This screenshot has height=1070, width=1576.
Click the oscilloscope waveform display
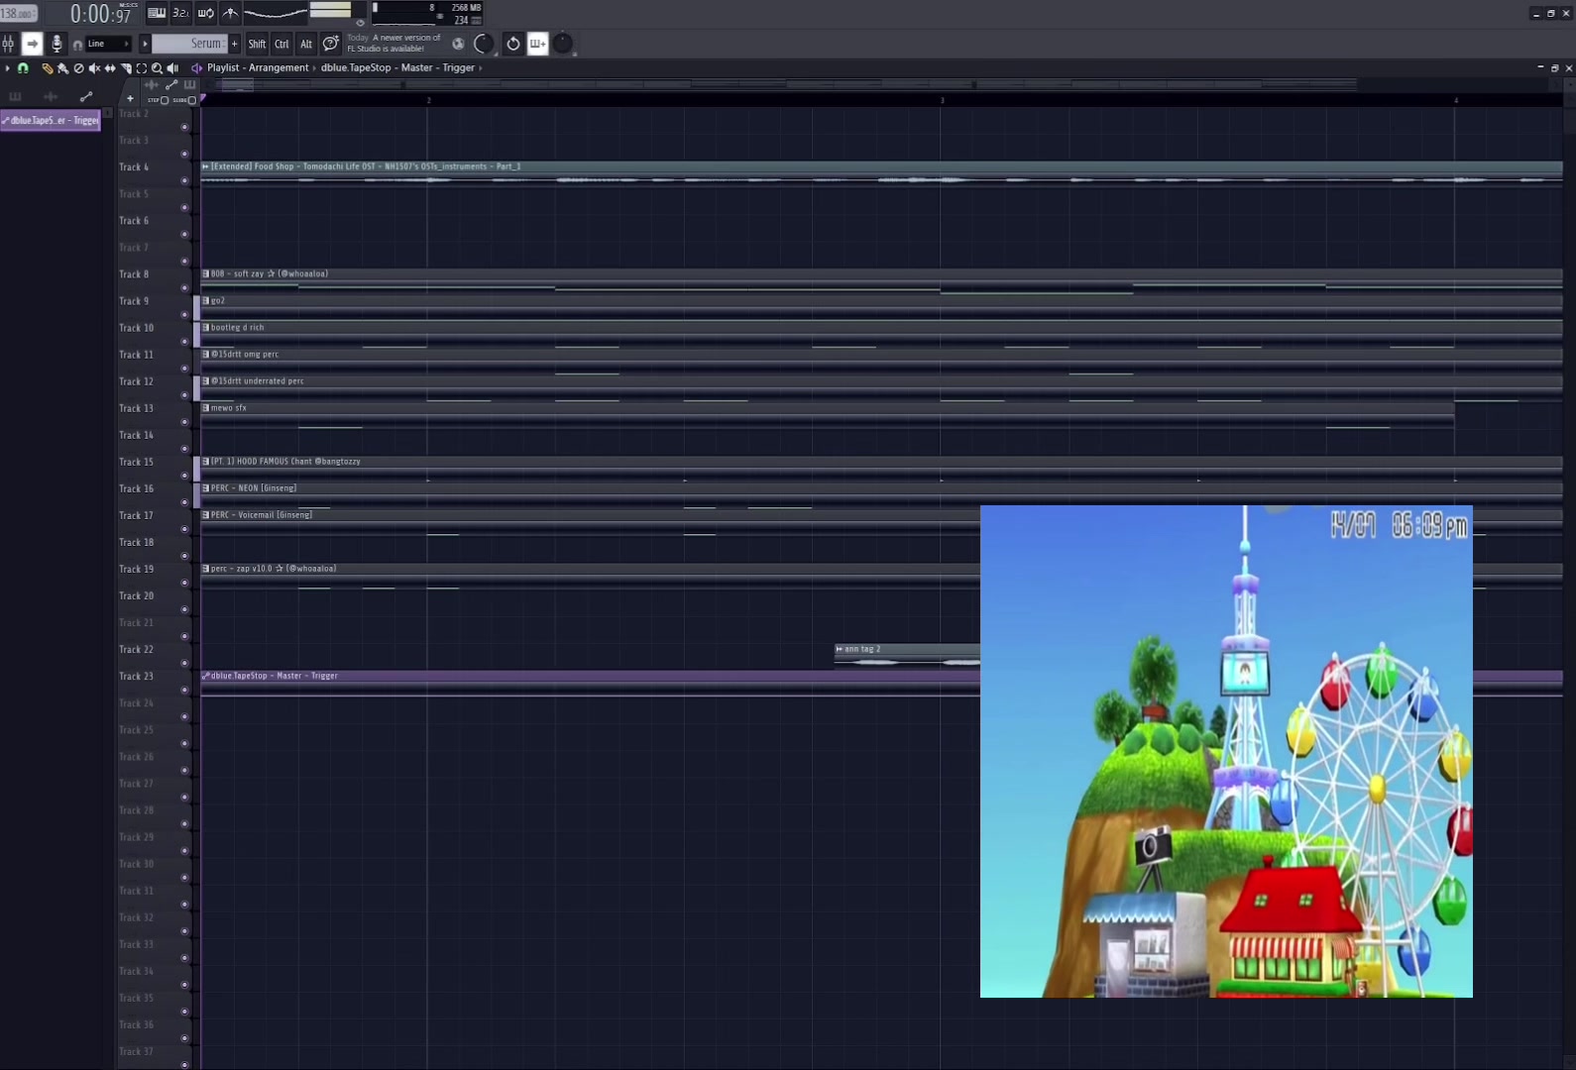[x=275, y=13]
